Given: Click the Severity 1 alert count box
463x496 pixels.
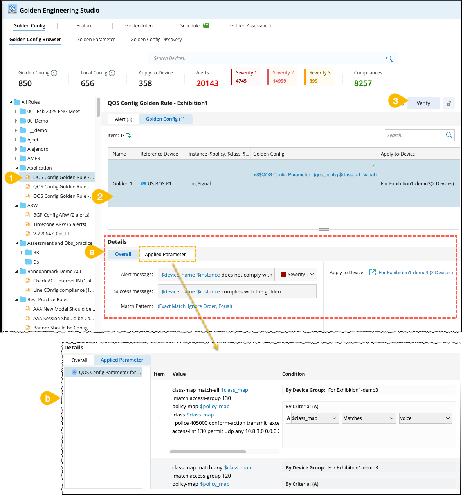Looking at the screenshot, I should point(246,77).
